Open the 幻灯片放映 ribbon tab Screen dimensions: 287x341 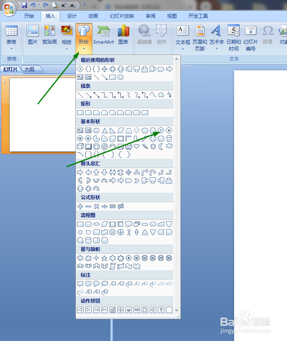click(x=122, y=16)
